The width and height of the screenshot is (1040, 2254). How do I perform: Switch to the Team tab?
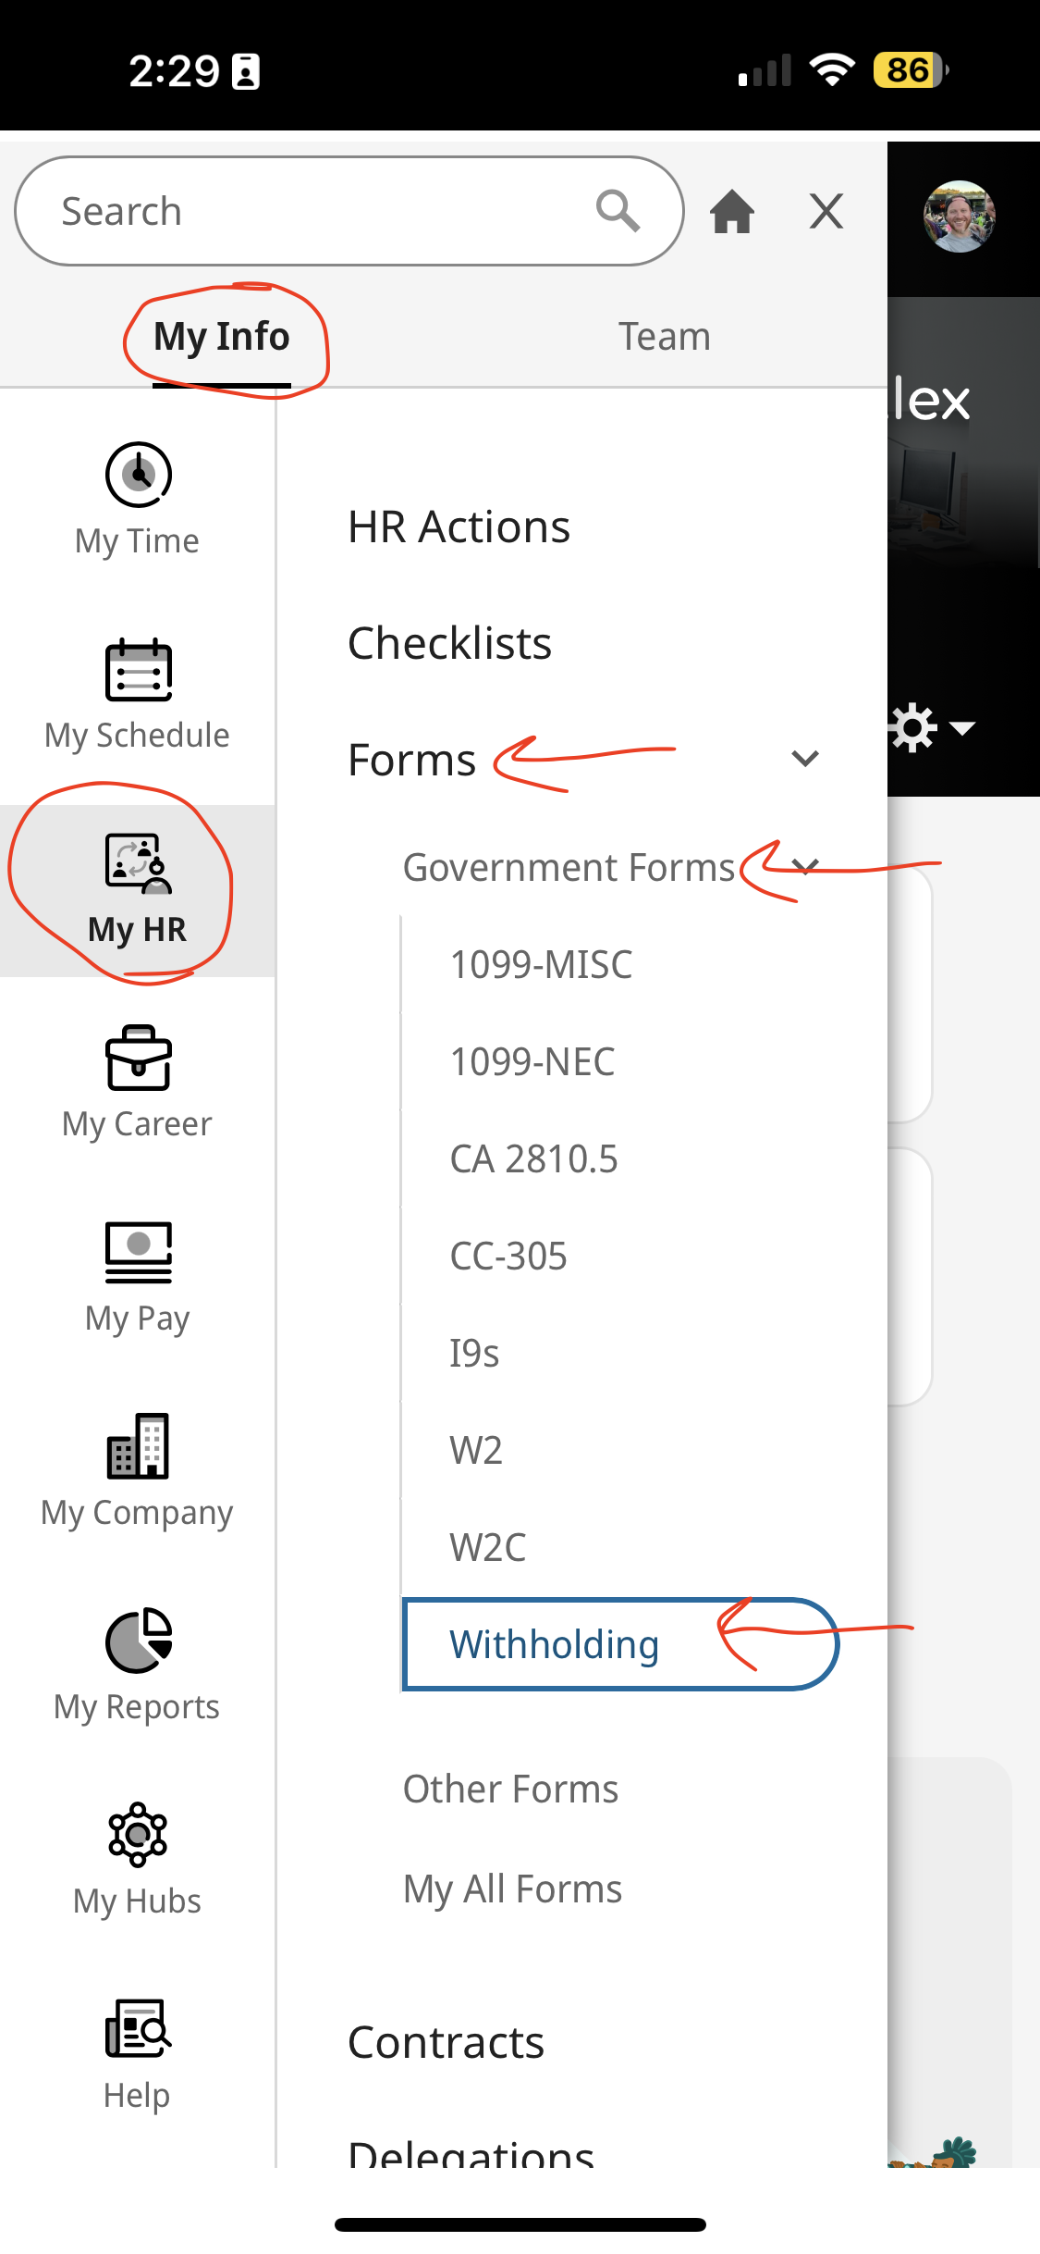pyautogui.click(x=664, y=337)
